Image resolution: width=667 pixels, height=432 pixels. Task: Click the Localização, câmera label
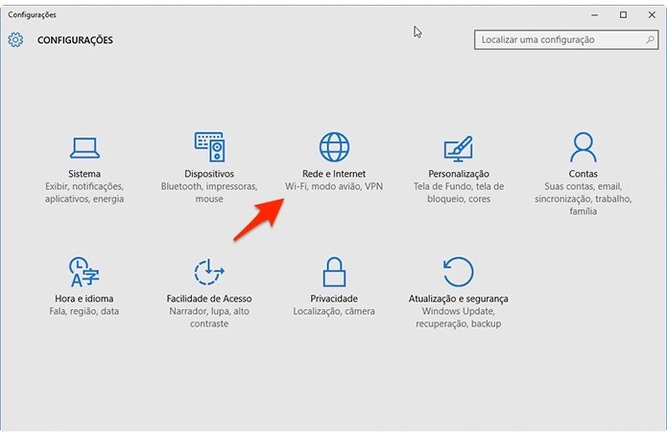point(333,311)
